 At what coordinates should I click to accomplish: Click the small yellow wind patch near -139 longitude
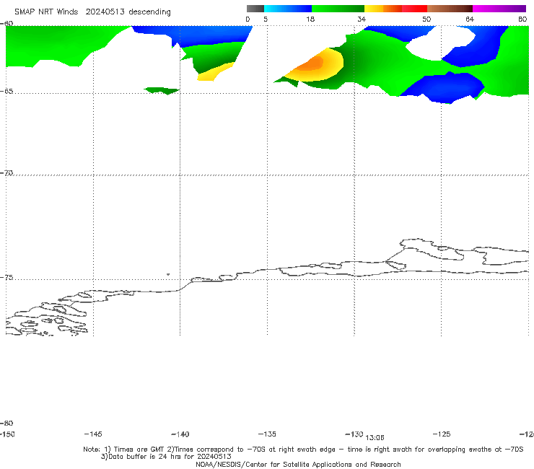[215, 72]
